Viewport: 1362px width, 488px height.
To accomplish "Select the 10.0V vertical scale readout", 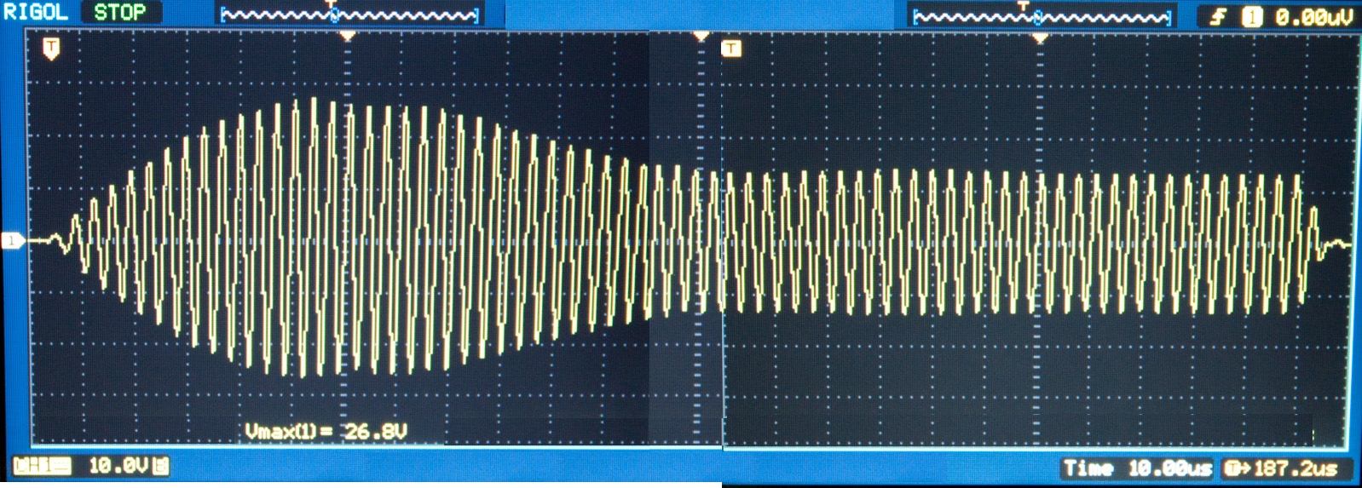I will tap(118, 466).
